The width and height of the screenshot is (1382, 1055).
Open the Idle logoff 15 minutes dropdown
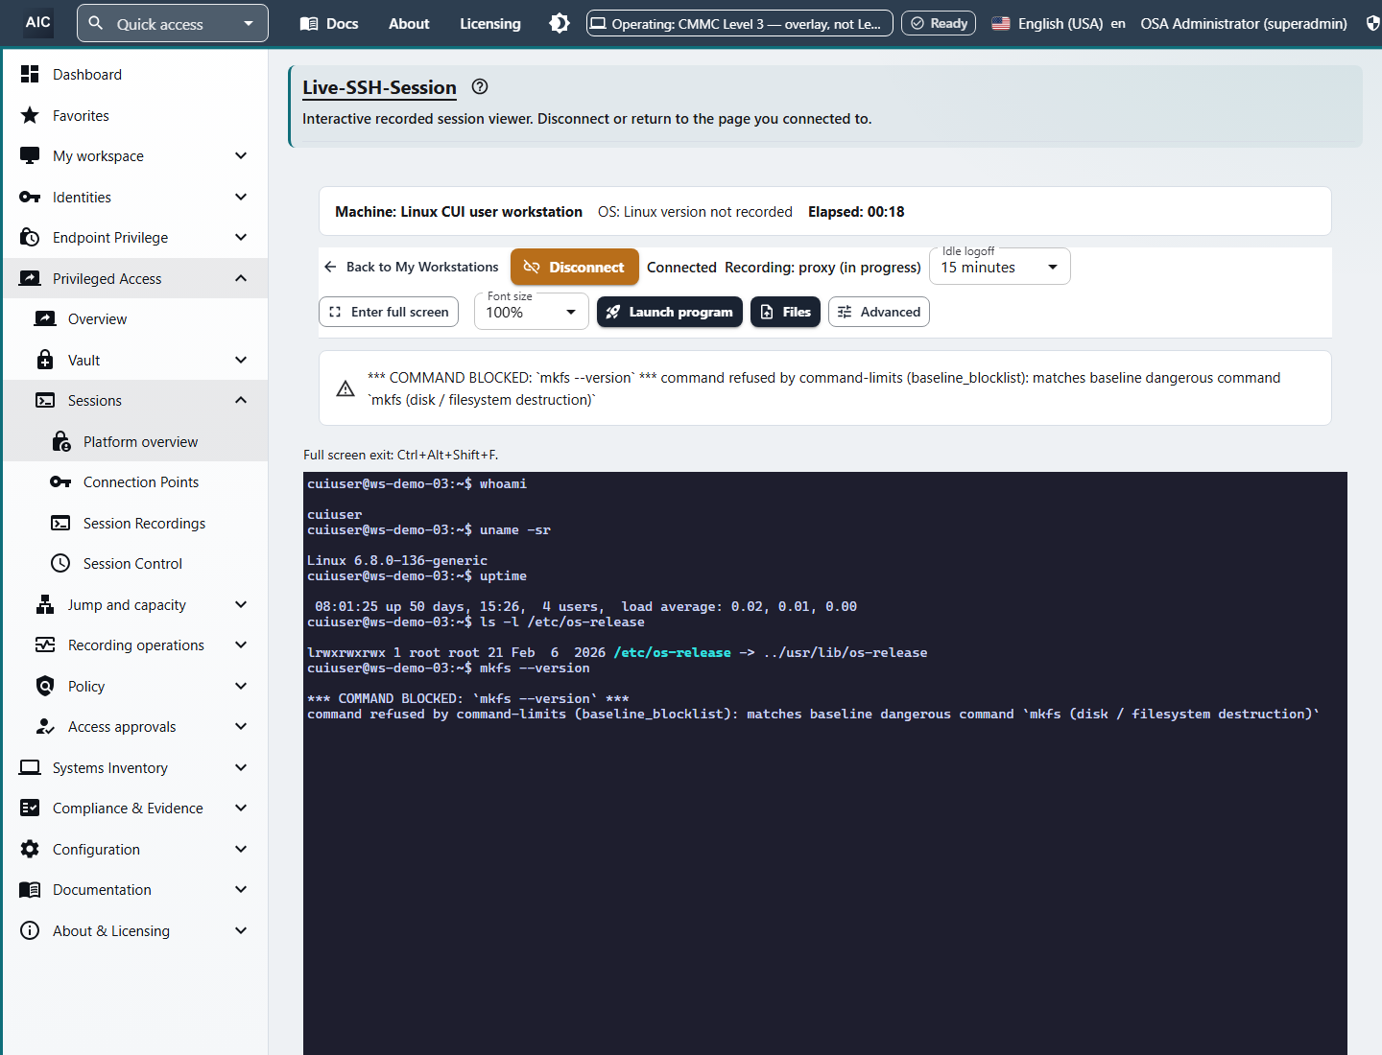[1000, 267]
